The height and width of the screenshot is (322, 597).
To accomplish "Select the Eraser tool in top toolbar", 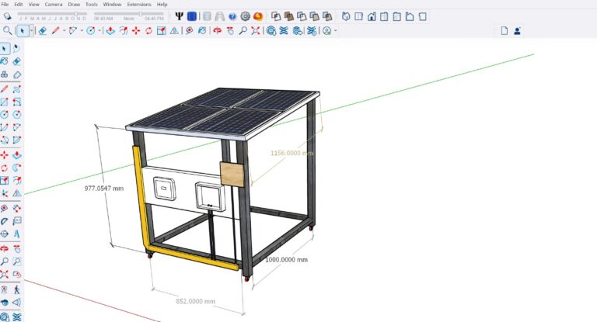I will (x=42, y=31).
